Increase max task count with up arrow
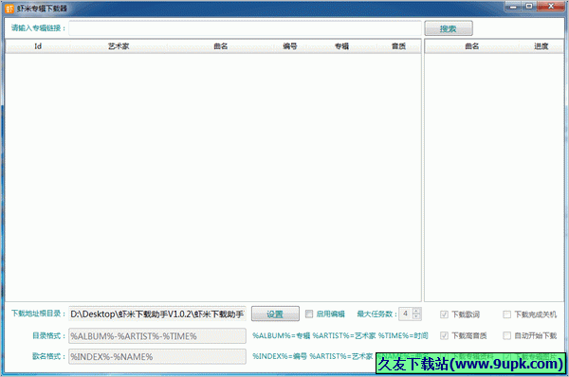This screenshot has height=377, width=569. point(416,311)
